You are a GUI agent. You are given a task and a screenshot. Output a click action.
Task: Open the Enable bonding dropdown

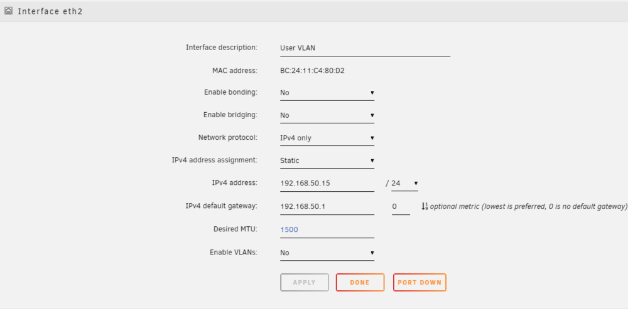click(x=327, y=93)
